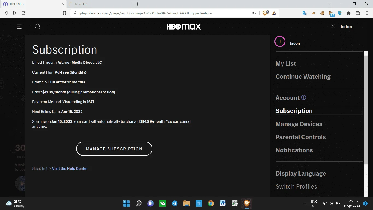The image size is (373, 210).
Task: Open the Windows Start menu
Action: tap(127, 203)
